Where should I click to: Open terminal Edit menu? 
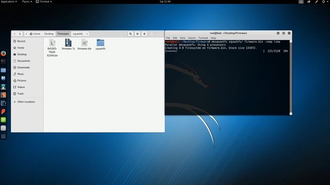pos(175,38)
